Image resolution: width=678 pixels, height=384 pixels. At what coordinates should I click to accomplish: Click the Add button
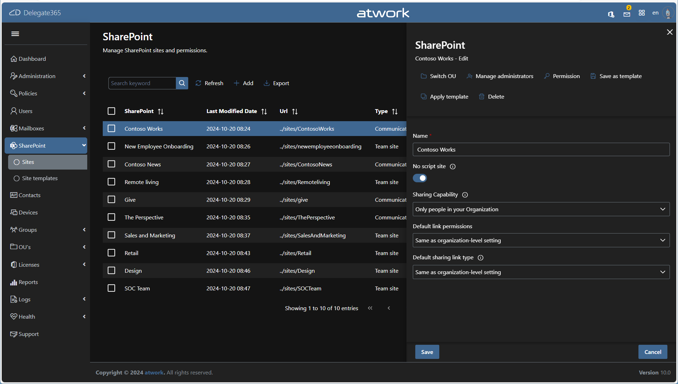pyautogui.click(x=243, y=83)
